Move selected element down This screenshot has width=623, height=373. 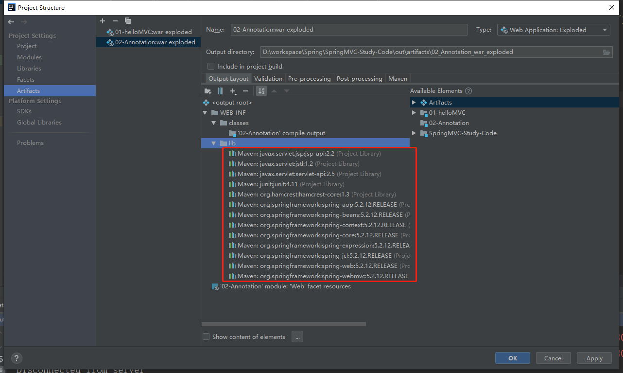click(287, 91)
